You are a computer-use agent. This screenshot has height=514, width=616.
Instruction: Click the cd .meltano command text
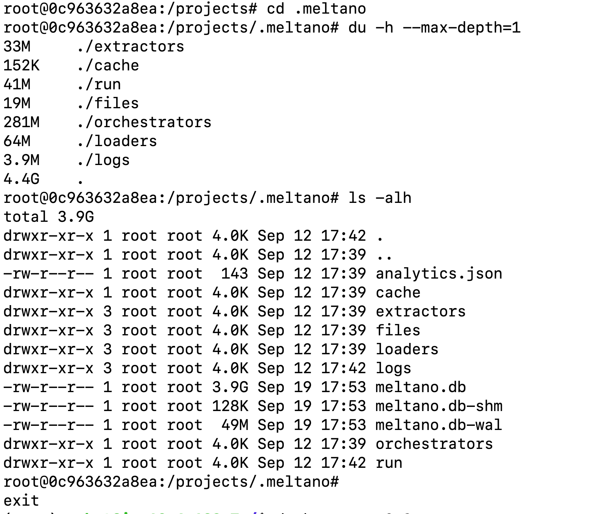(x=316, y=9)
